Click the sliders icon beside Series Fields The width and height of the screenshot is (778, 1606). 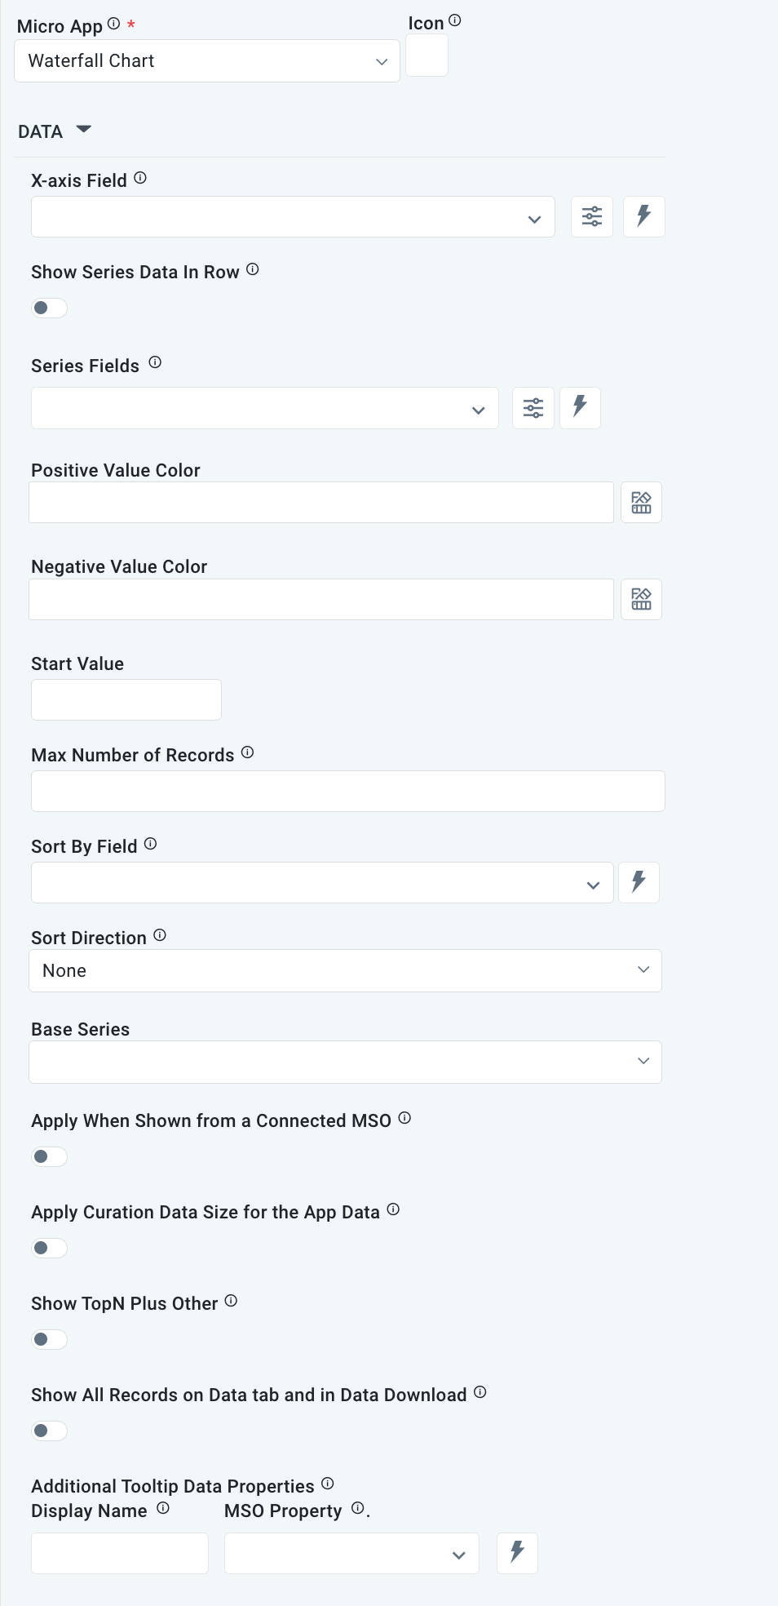click(533, 407)
